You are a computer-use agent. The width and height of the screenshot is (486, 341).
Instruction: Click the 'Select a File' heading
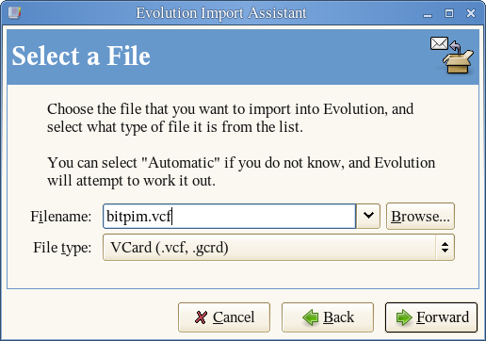81,56
